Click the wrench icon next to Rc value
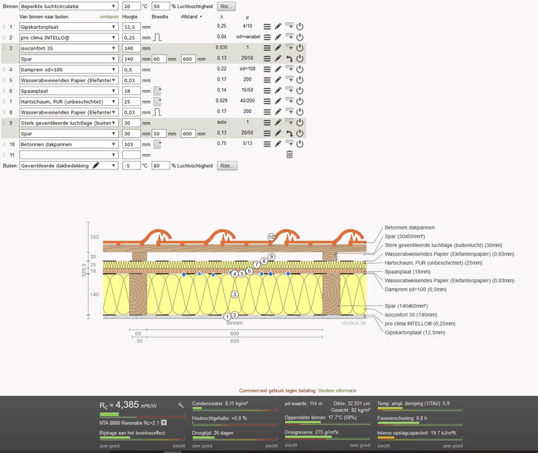This screenshot has width=538, height=453. [181, 405]
